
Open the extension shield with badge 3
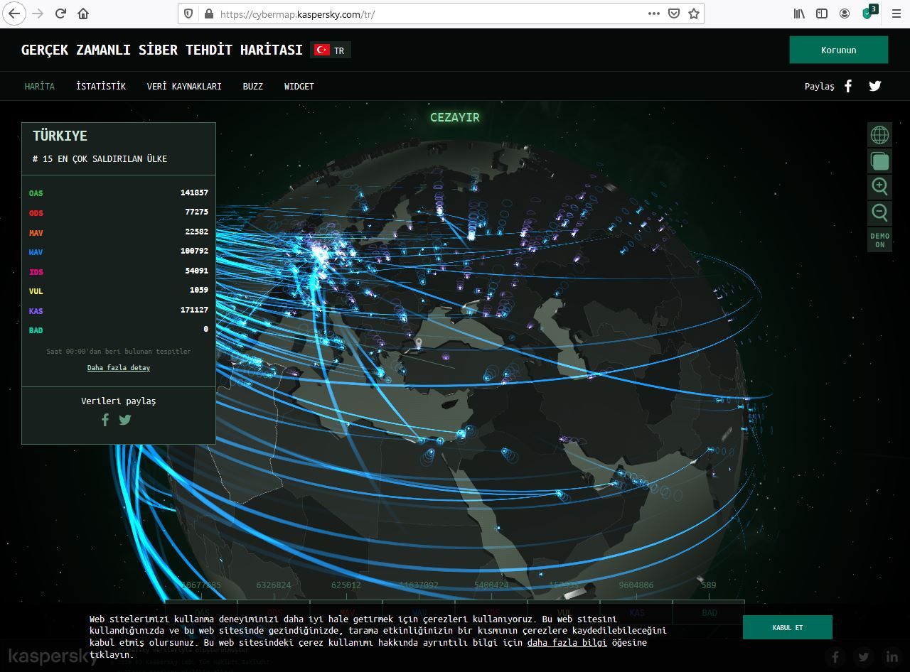(869, 13)
